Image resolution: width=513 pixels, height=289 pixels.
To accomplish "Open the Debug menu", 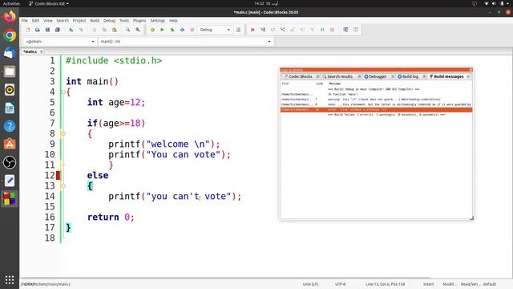I will click(109, 21).
